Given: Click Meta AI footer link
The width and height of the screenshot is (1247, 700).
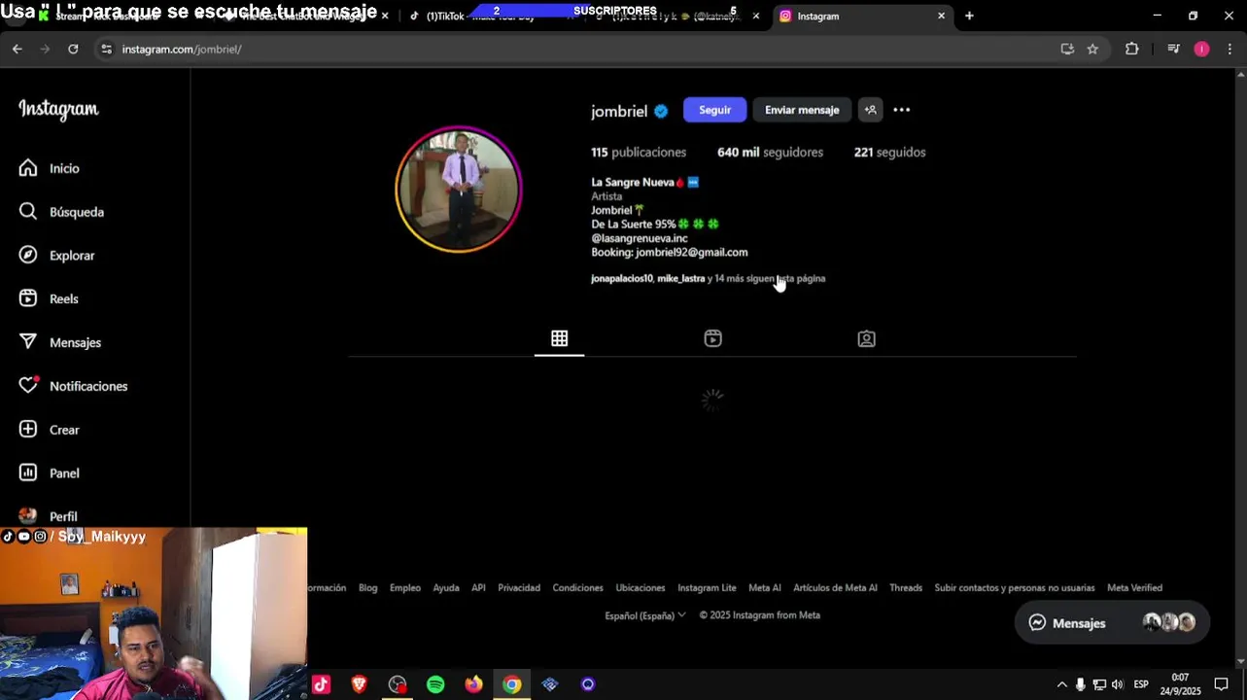Looking at the screenshot, I should tap(765, 588).
